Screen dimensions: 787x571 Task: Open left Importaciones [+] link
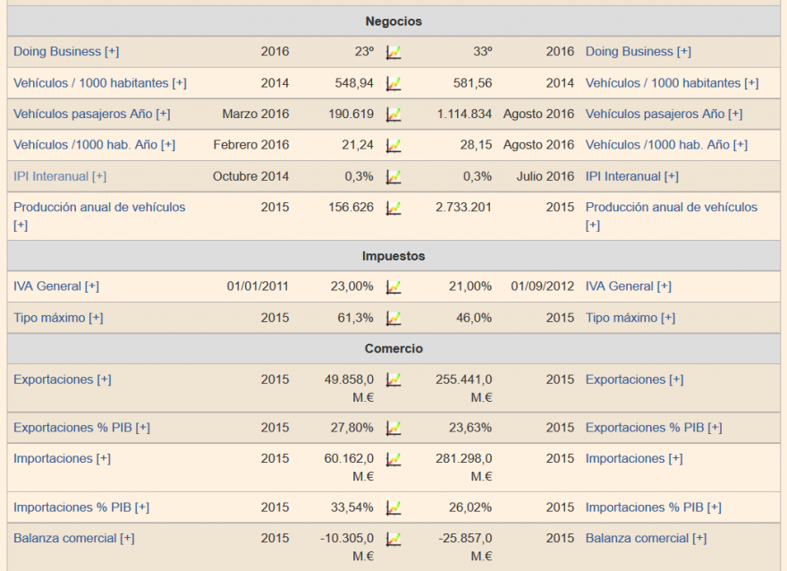tap(63, 458)
